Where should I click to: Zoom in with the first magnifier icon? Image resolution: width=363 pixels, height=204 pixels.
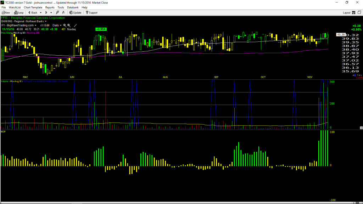65,25
